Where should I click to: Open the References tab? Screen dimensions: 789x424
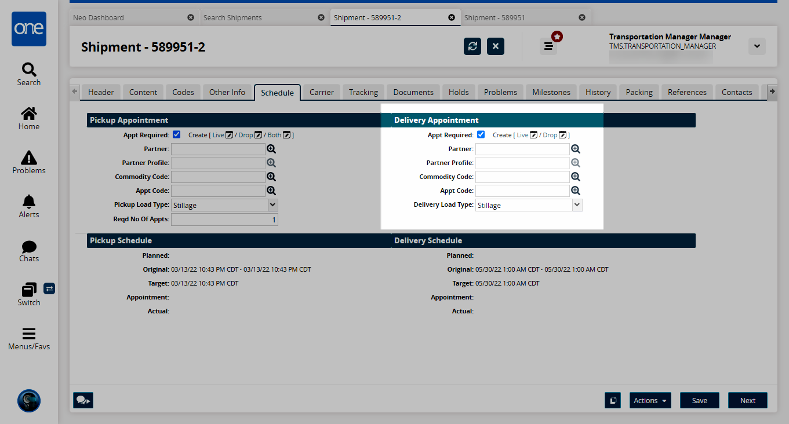[687, 92]
